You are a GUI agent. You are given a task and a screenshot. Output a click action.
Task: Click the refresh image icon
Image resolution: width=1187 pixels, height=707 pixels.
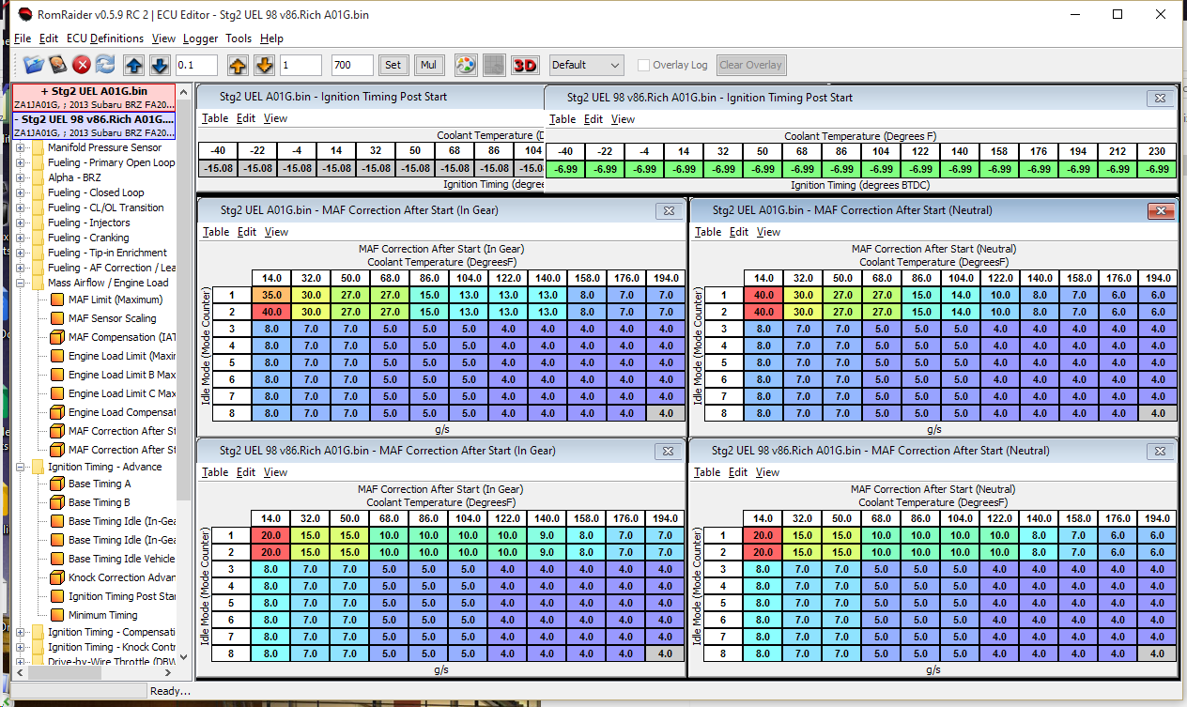pyautogui.click(x=105, y=65)
